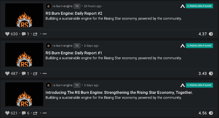
Task: Show voters list from the 621 vote count
Action: [14, 113]
